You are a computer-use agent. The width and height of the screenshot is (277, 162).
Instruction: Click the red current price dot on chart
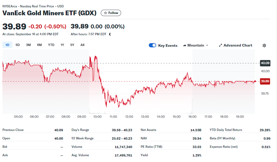tap(255, 81)
